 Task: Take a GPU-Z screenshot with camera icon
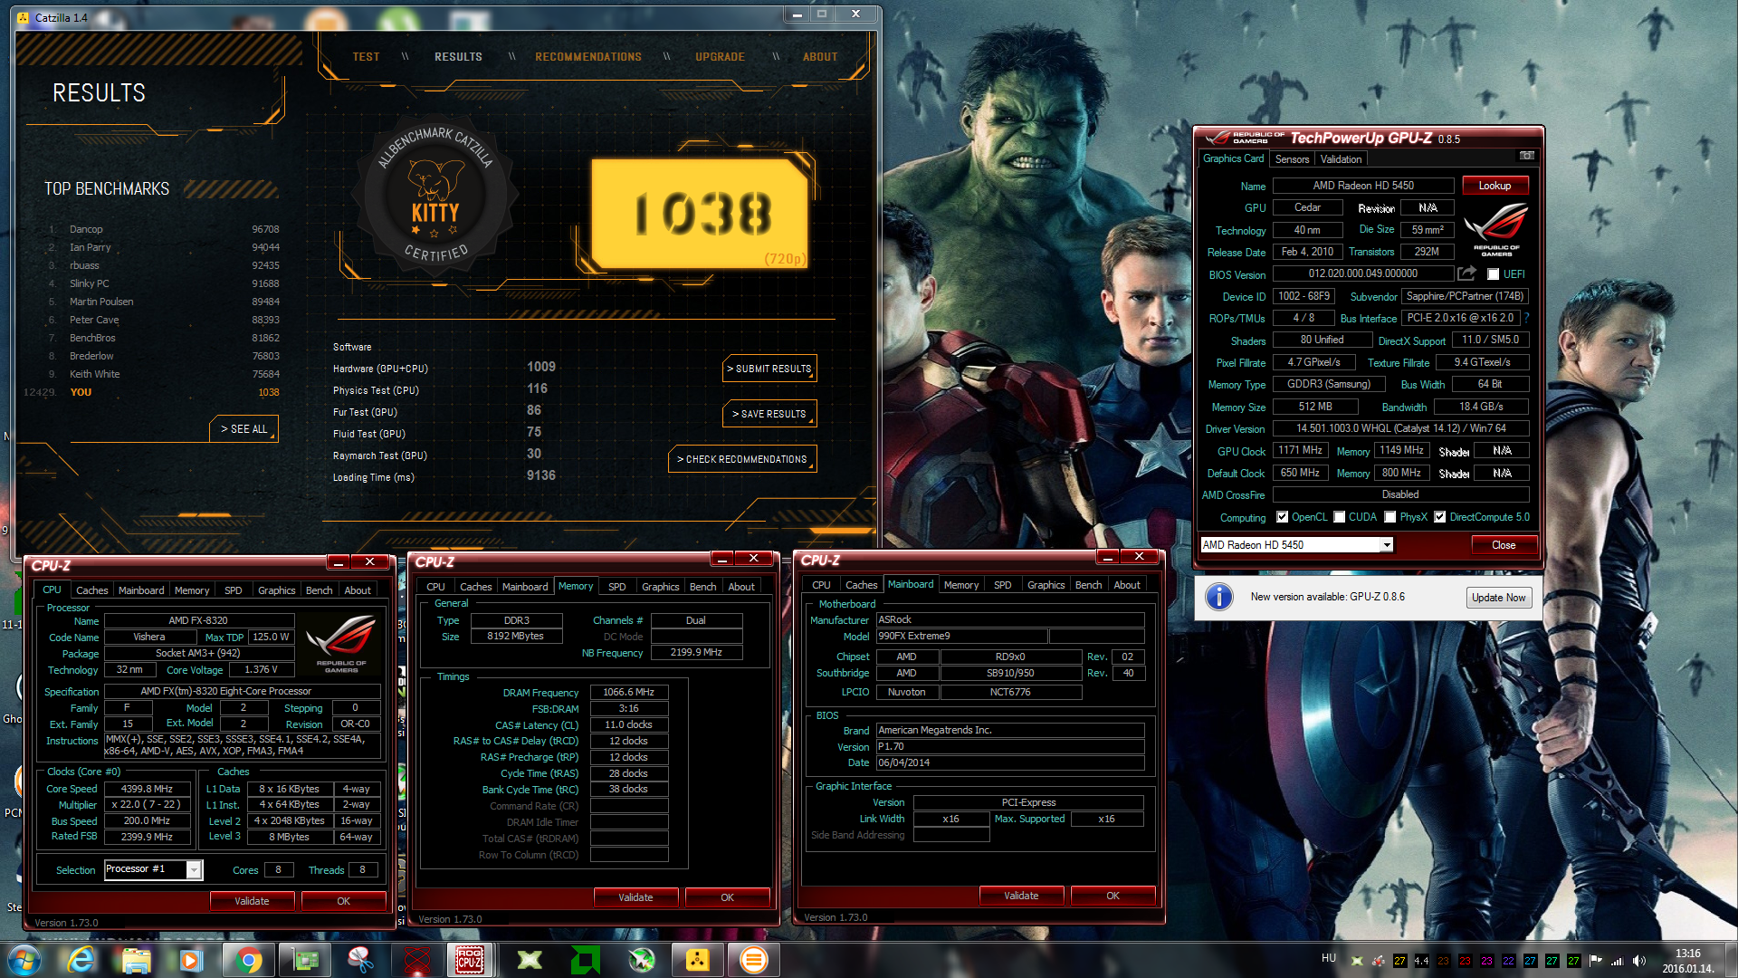click(1526, 157)
